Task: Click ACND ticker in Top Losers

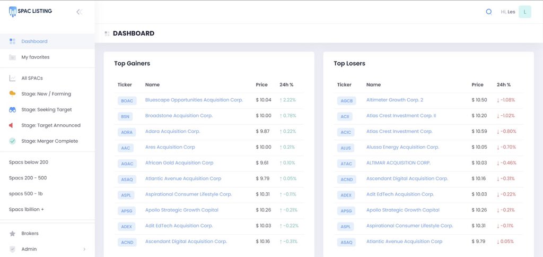Action: pos(346,179)
